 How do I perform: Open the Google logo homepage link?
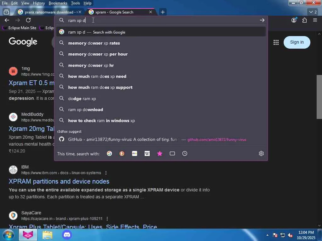tap(23, 42)
